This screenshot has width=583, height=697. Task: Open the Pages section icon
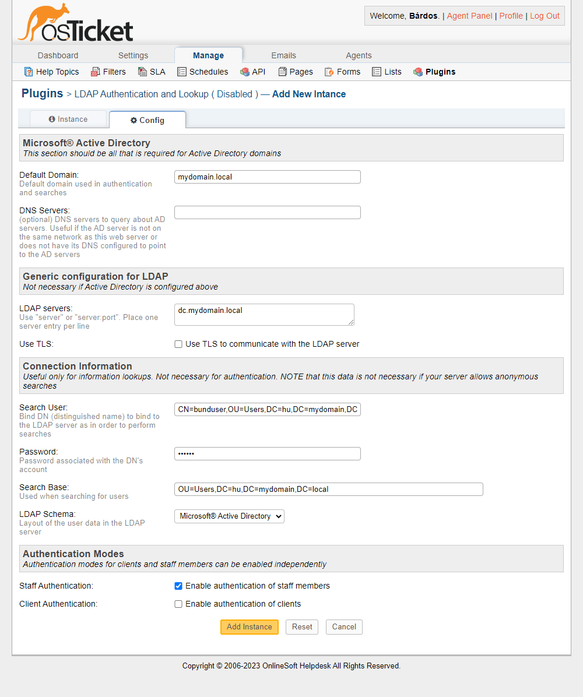coord(282,71)
